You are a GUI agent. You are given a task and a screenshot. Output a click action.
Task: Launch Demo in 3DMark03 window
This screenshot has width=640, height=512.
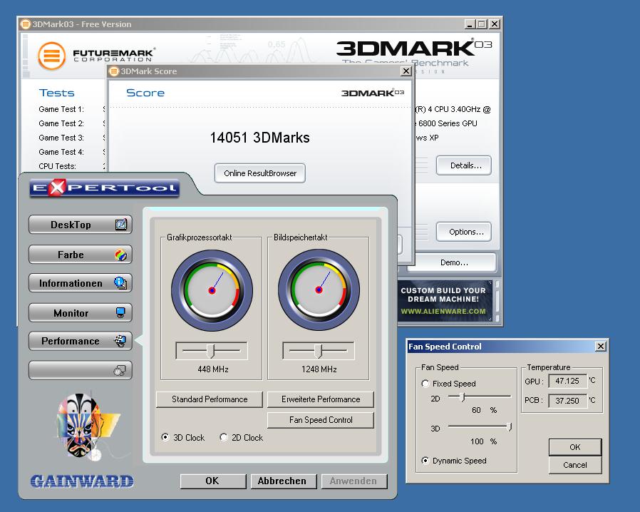(453, 262)
